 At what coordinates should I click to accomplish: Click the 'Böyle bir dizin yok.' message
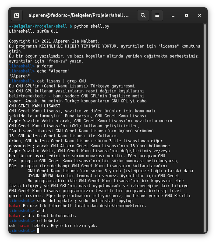click(x=74, y=225)
